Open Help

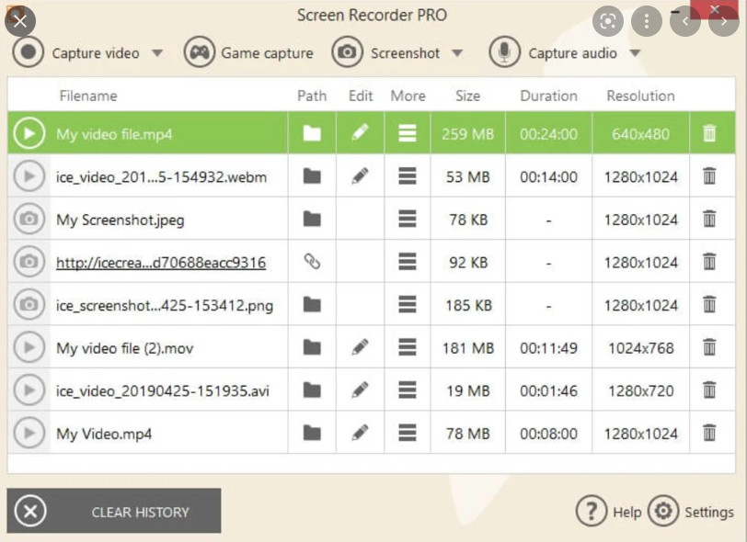pos(609,512)
